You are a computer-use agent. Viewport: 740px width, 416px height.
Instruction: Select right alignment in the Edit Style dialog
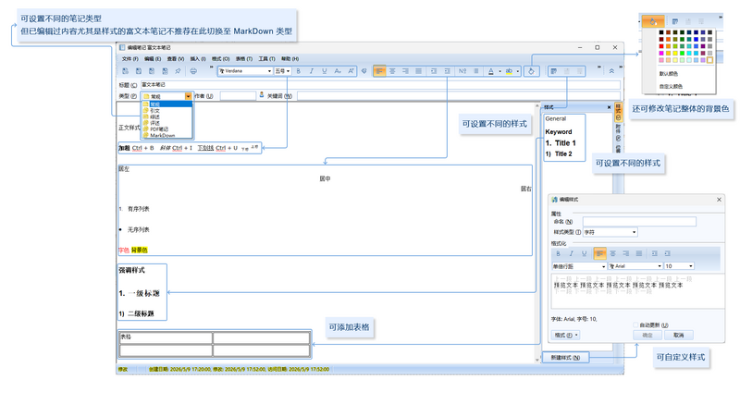[626, 253]
